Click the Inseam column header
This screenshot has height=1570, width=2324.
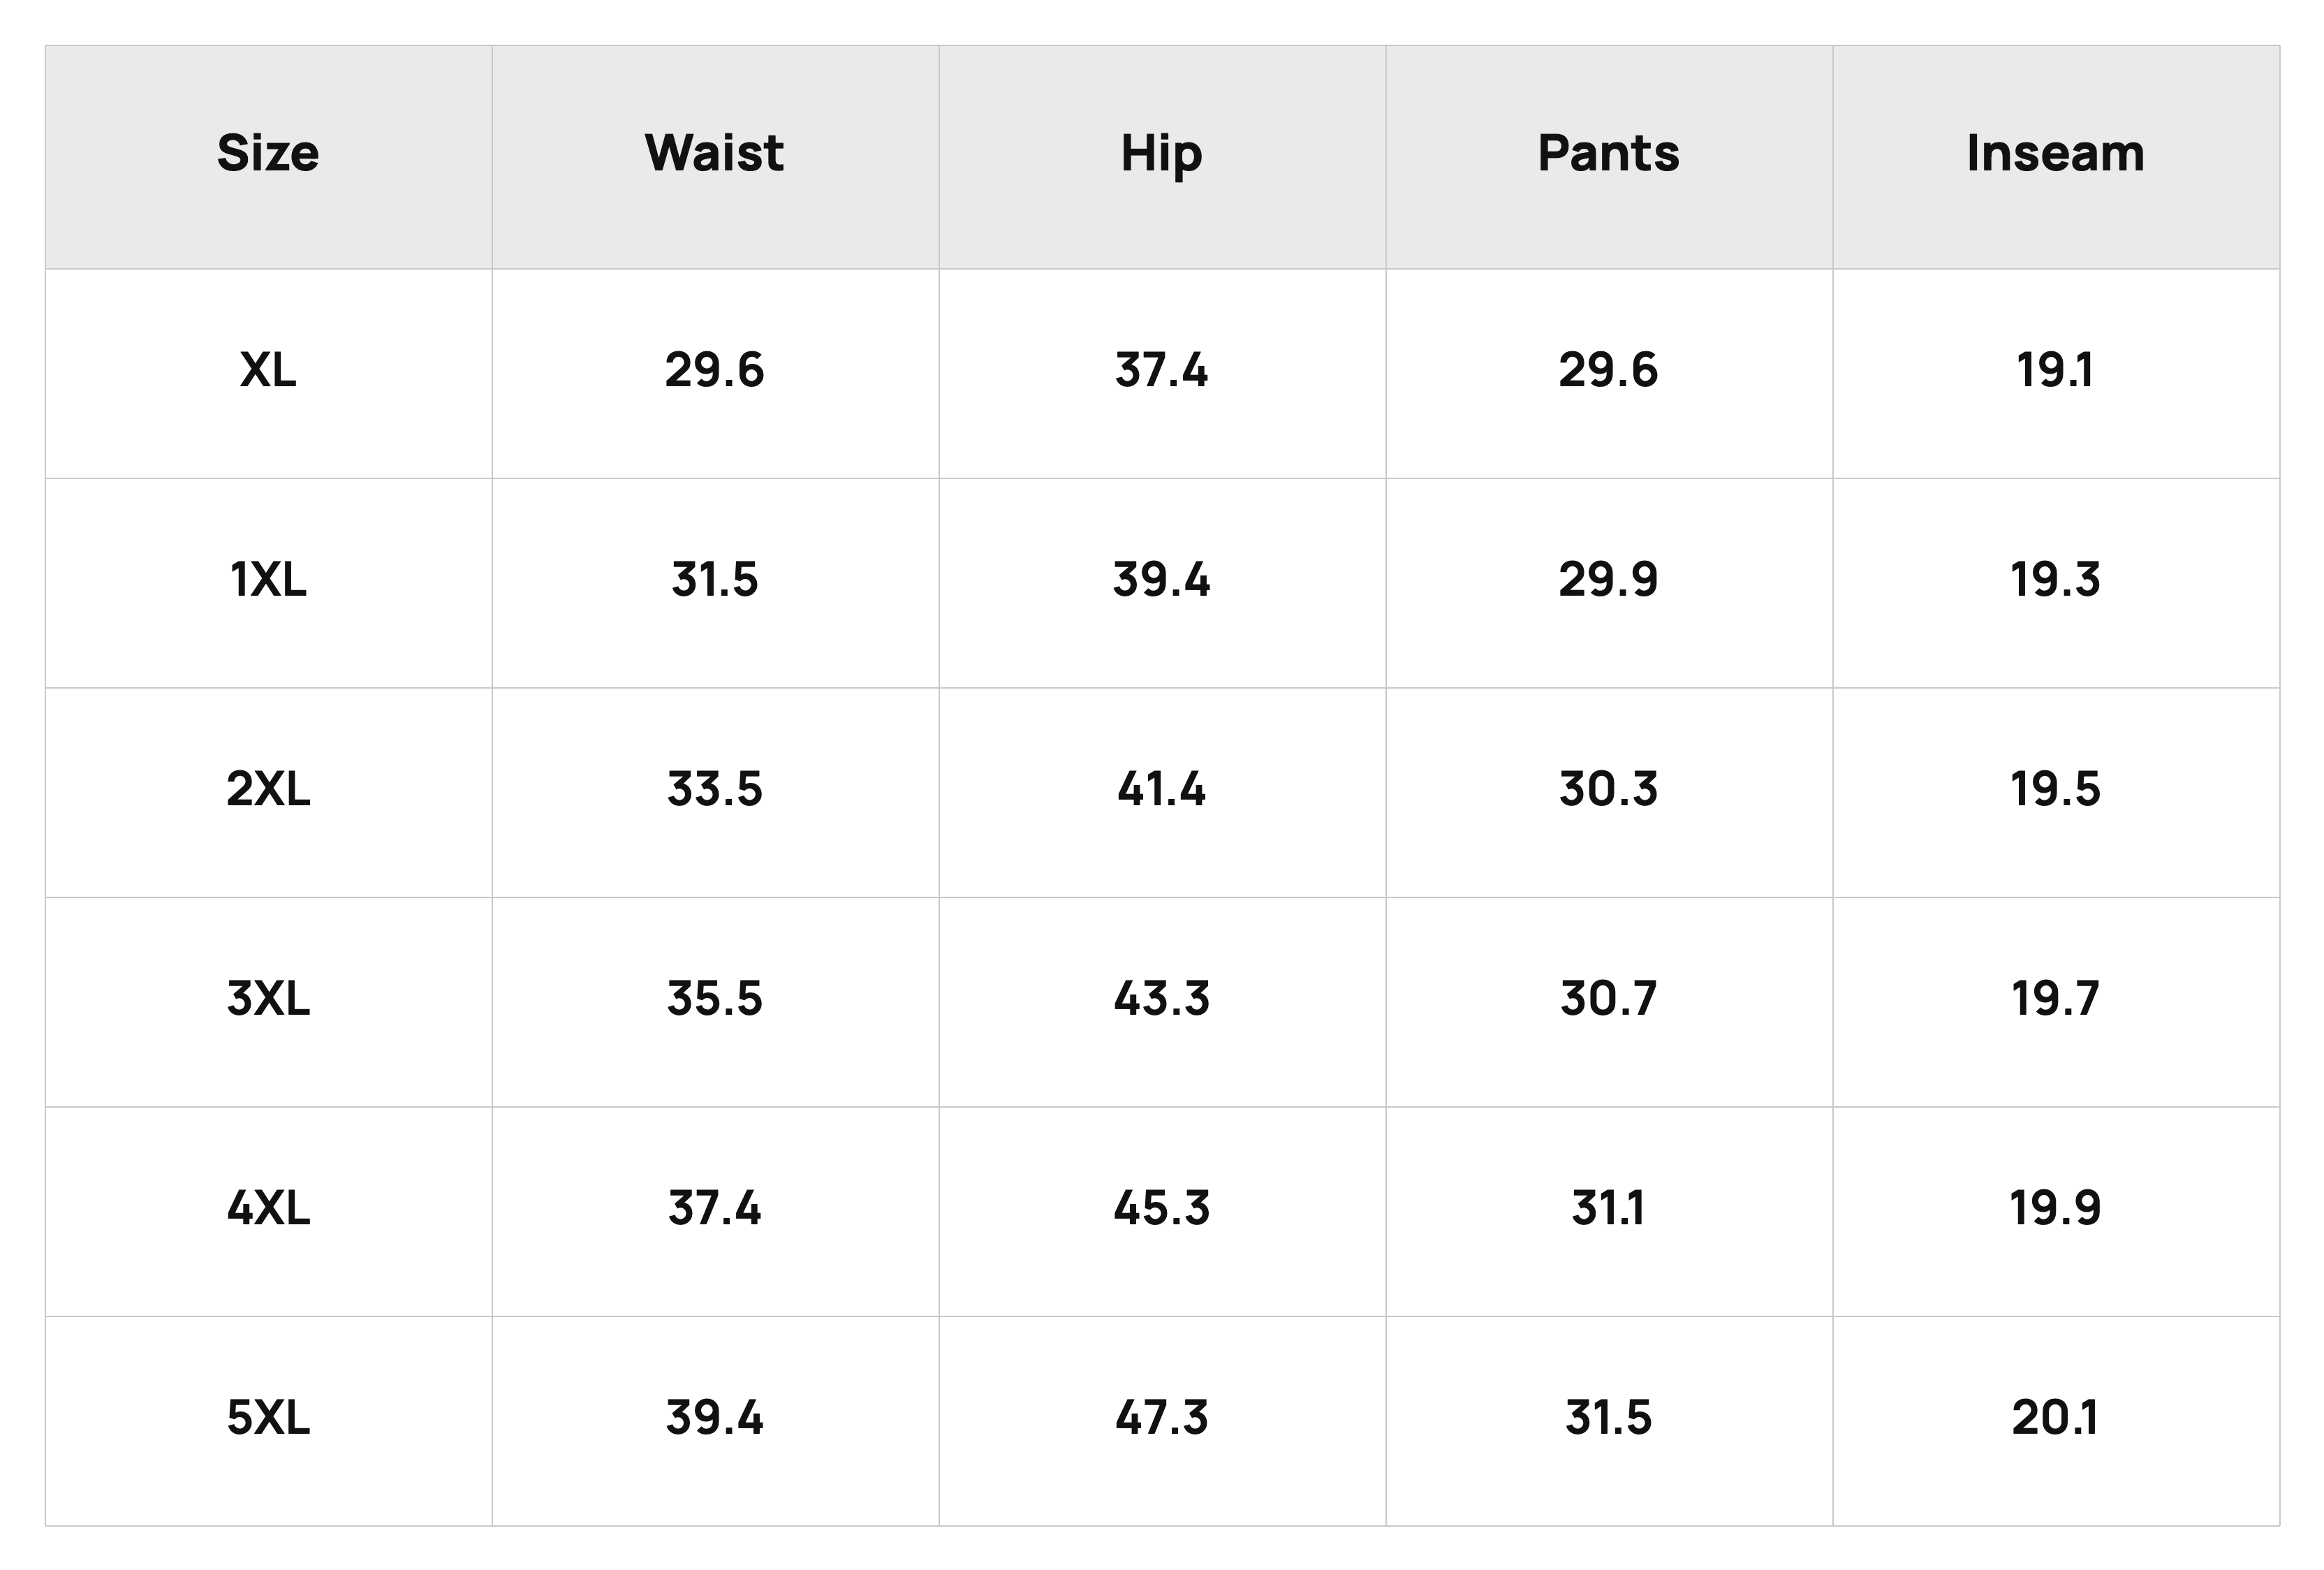tap(2055, 154)
